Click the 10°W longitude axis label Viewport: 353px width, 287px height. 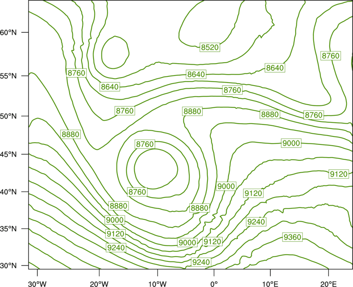point(158,284)
